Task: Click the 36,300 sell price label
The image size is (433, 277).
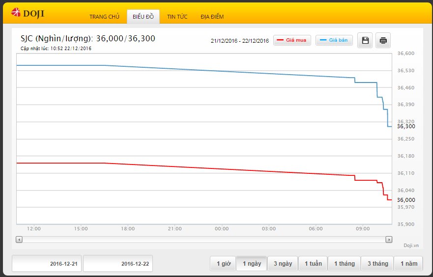Action: (x=406, y=126)
